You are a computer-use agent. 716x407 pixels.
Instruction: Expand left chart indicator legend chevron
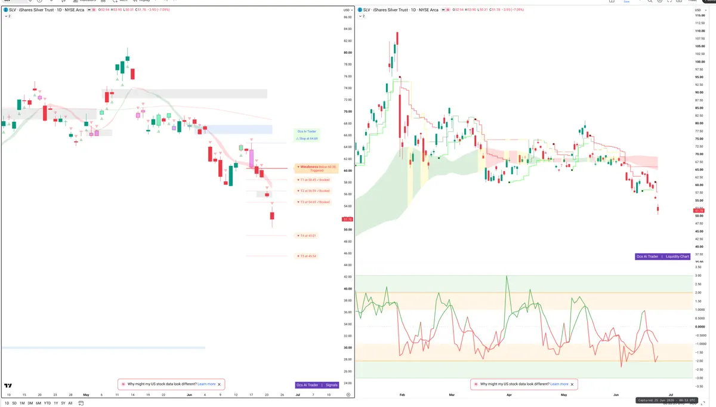(7, 16)
